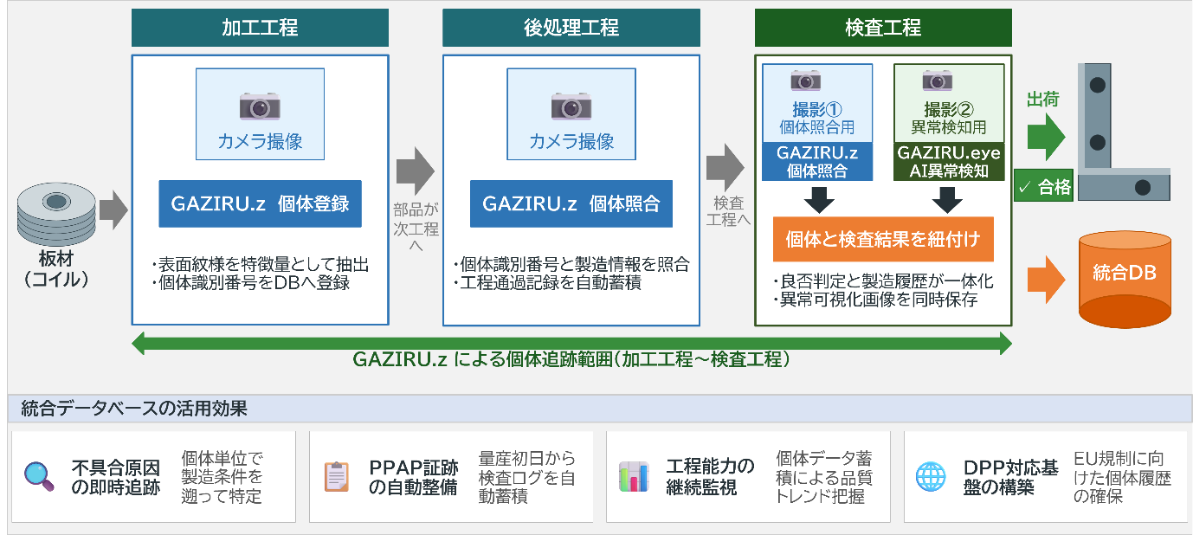This screenshot has height=535, width=1193.
Task: Click the 工程能力の継続監視 card title
Action: [710, 477]
